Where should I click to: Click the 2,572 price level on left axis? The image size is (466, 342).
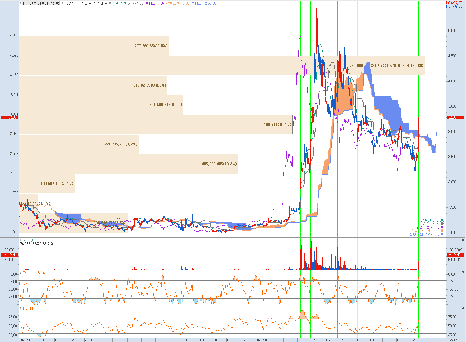[x=14, y=153]
